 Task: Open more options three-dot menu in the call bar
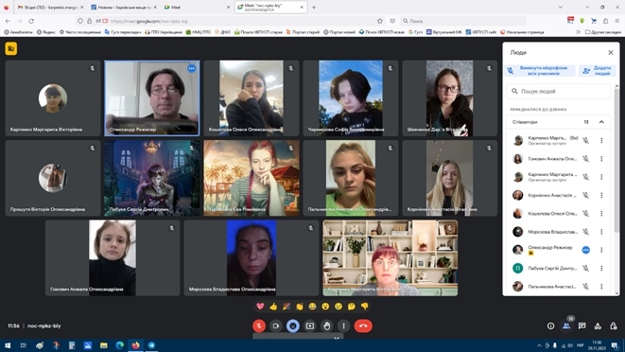coord(343,326)
